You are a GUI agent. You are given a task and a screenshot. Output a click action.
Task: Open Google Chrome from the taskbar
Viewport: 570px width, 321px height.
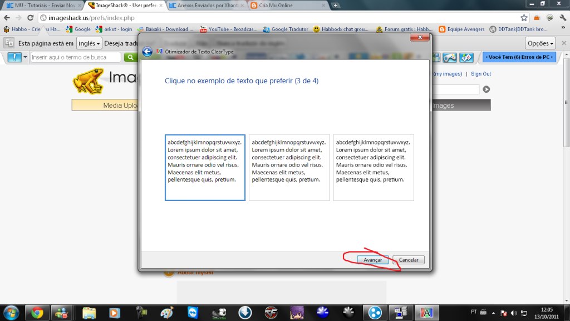[37, 312]
